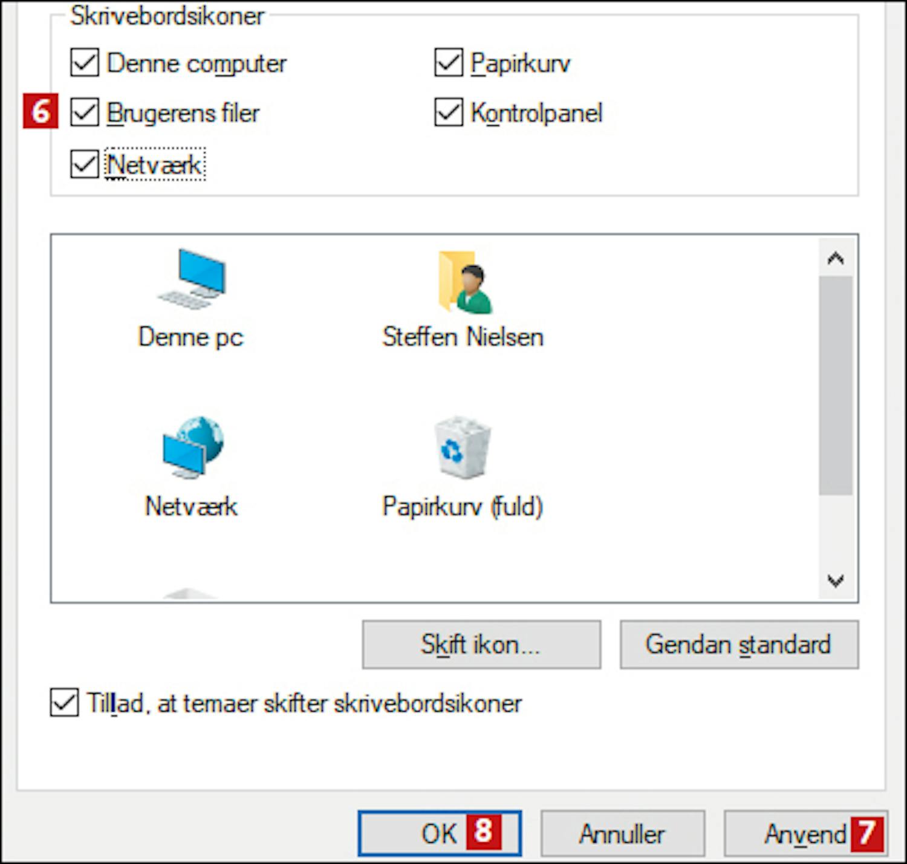Cancel with the Annuller button
907x864 pixels.
(x=623, y=834)
